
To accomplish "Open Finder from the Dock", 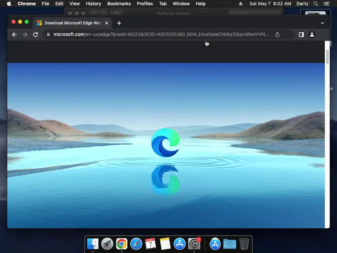I will [93, 244].
